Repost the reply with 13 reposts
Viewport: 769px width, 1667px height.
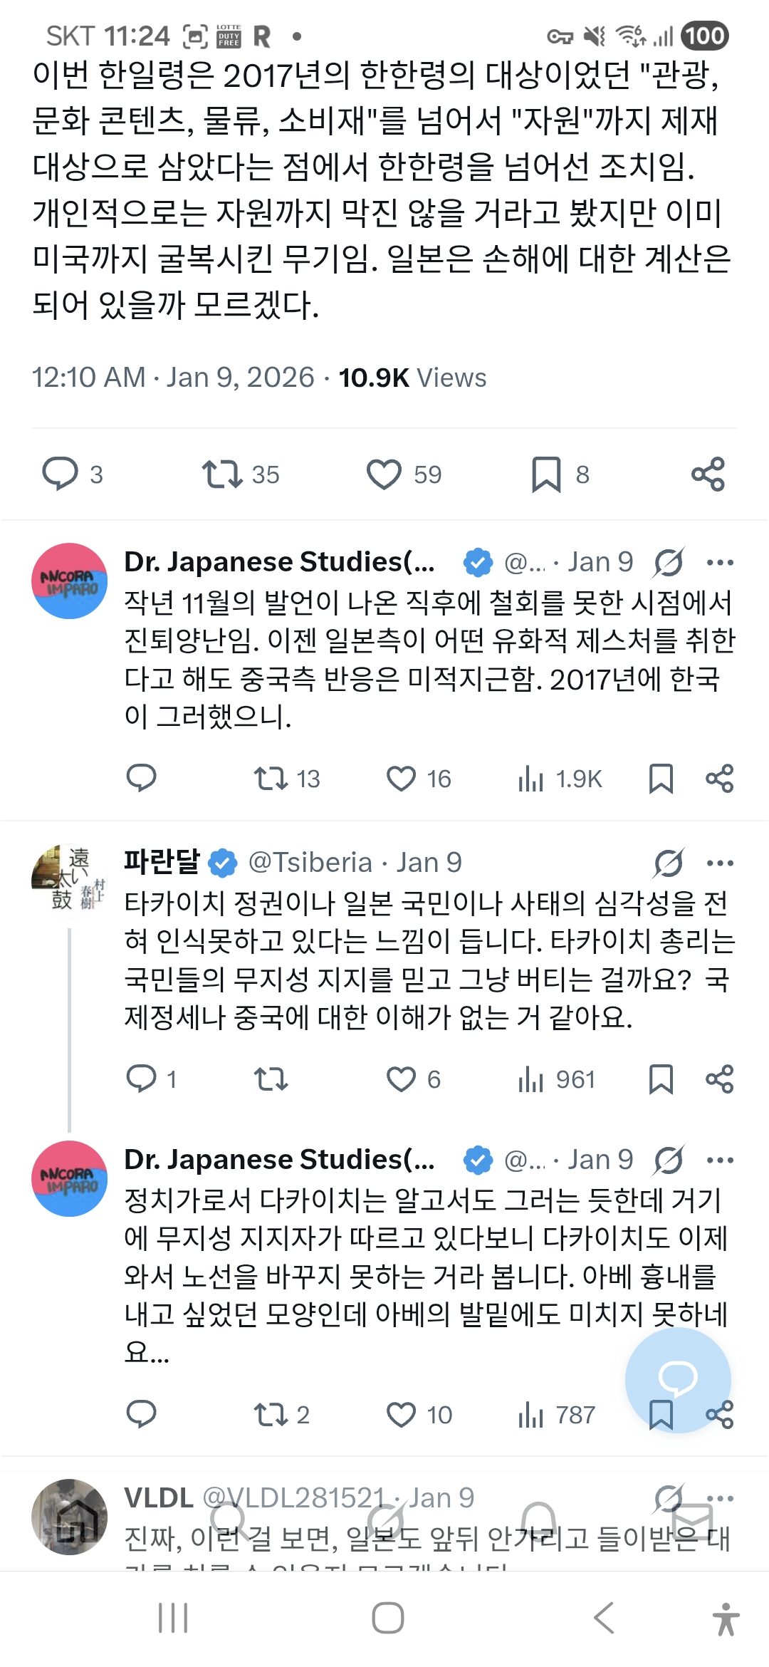tap(271, 779)
